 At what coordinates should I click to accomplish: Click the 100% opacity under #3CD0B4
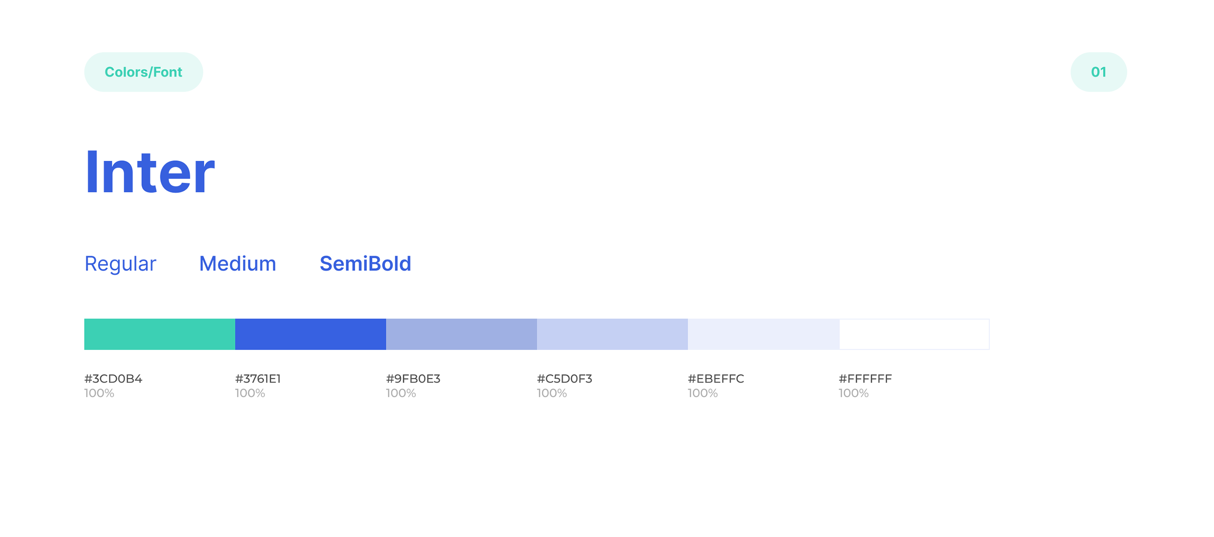[x=99, y=394]
